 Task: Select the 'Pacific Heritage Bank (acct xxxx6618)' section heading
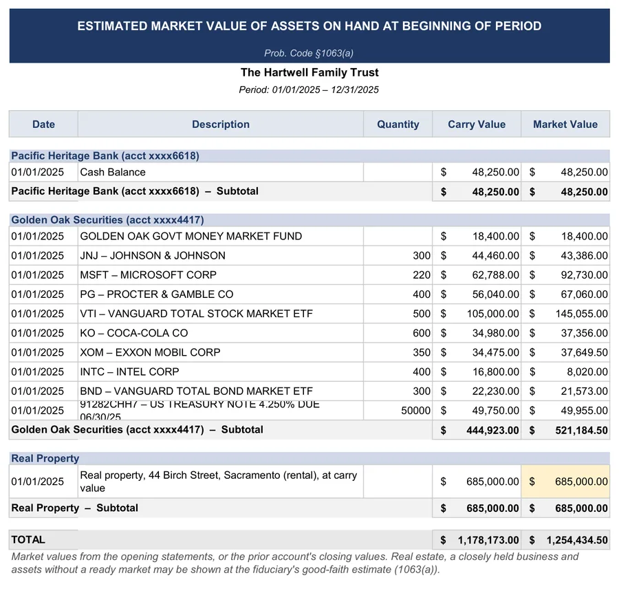[105, 155]
